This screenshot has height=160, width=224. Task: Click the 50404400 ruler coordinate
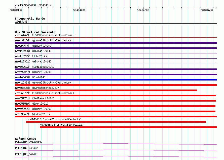coord(80,10)
